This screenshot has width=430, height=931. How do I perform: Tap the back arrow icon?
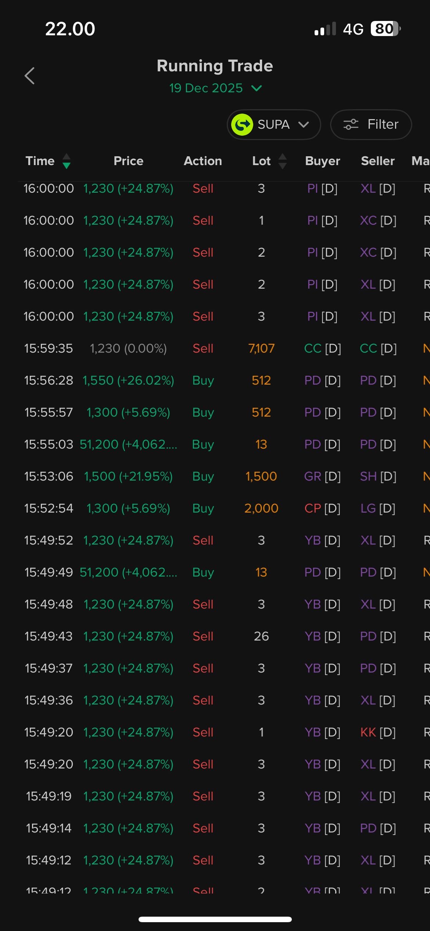pos(29,76)
